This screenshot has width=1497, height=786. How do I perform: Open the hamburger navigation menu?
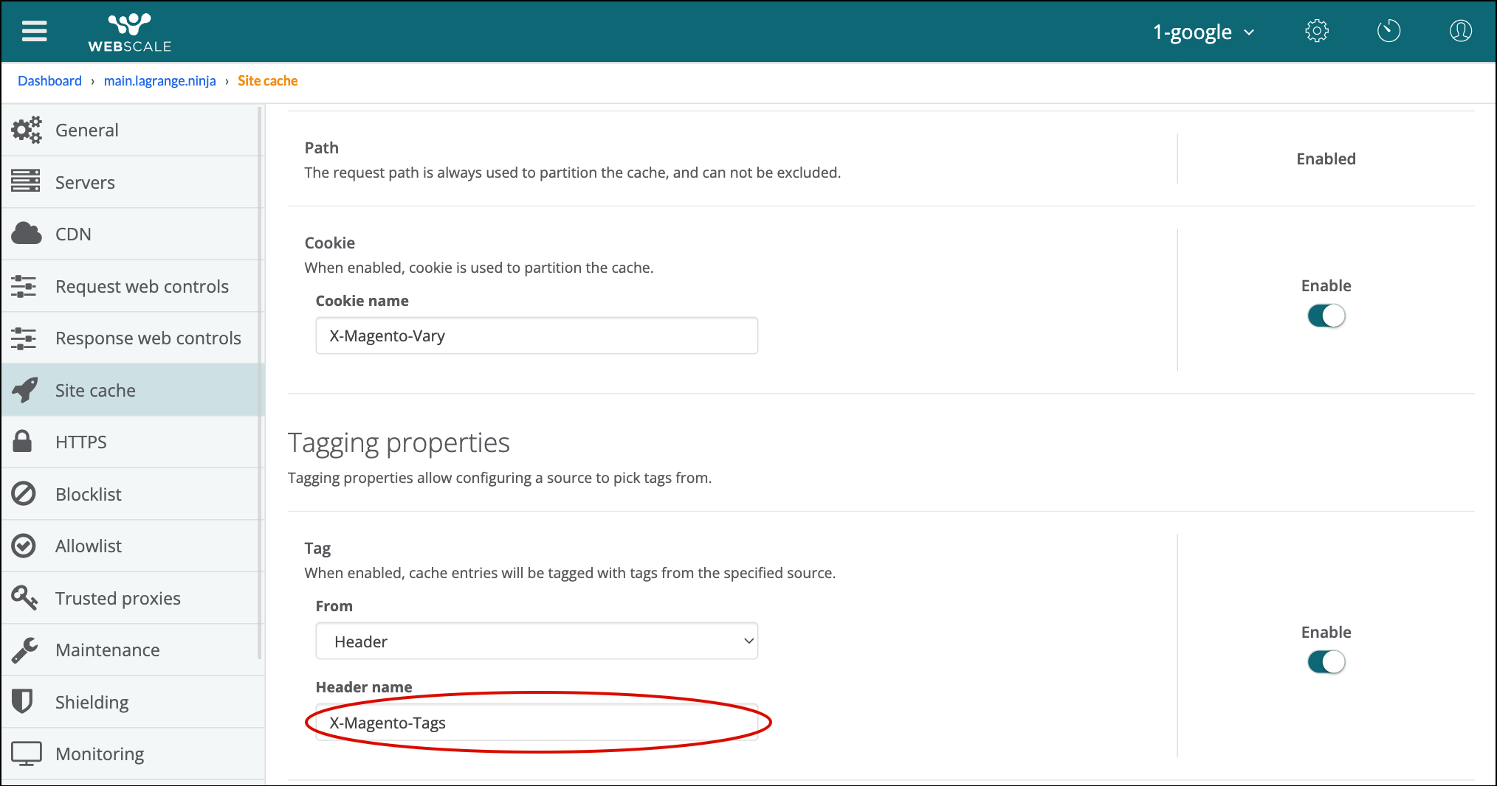pos(35,31)
